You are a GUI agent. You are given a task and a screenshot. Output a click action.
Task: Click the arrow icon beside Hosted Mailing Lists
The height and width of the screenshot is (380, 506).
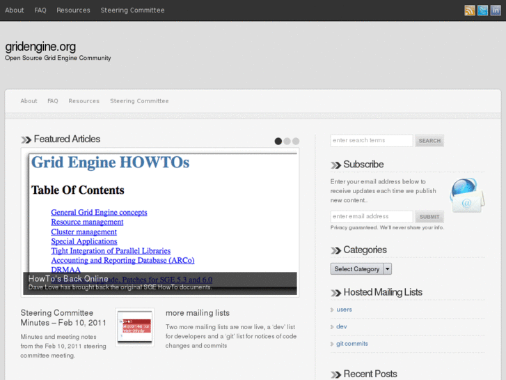[x=335, y=293]
